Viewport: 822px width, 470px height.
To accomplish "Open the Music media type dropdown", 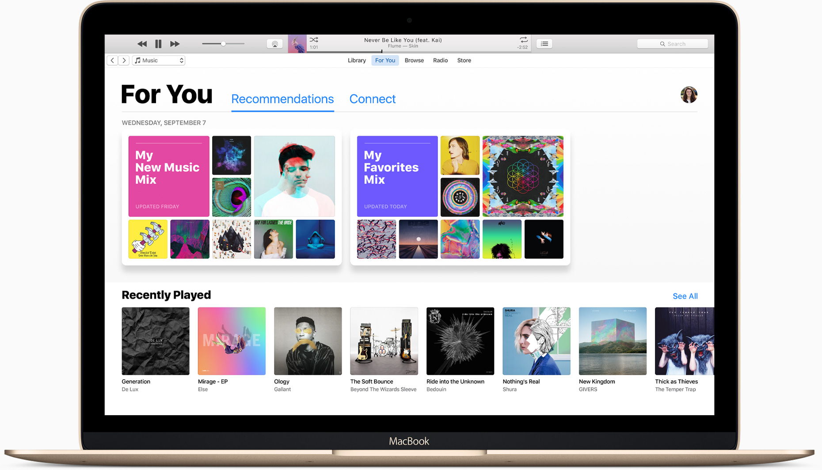I will click(x=159, y=61).
